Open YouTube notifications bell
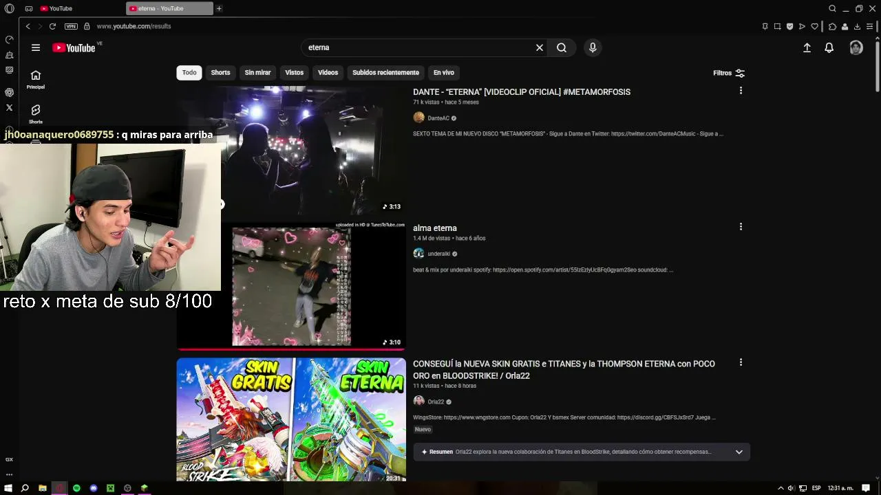The image size is (881, 495). (829, 47)
